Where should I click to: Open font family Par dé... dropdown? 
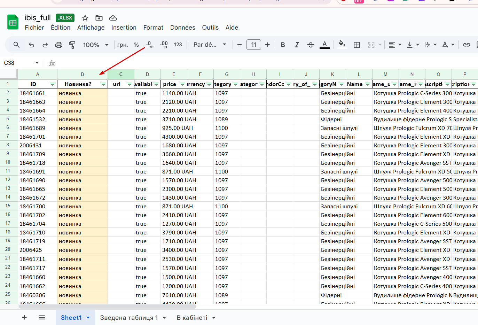(x=210, y=45)
